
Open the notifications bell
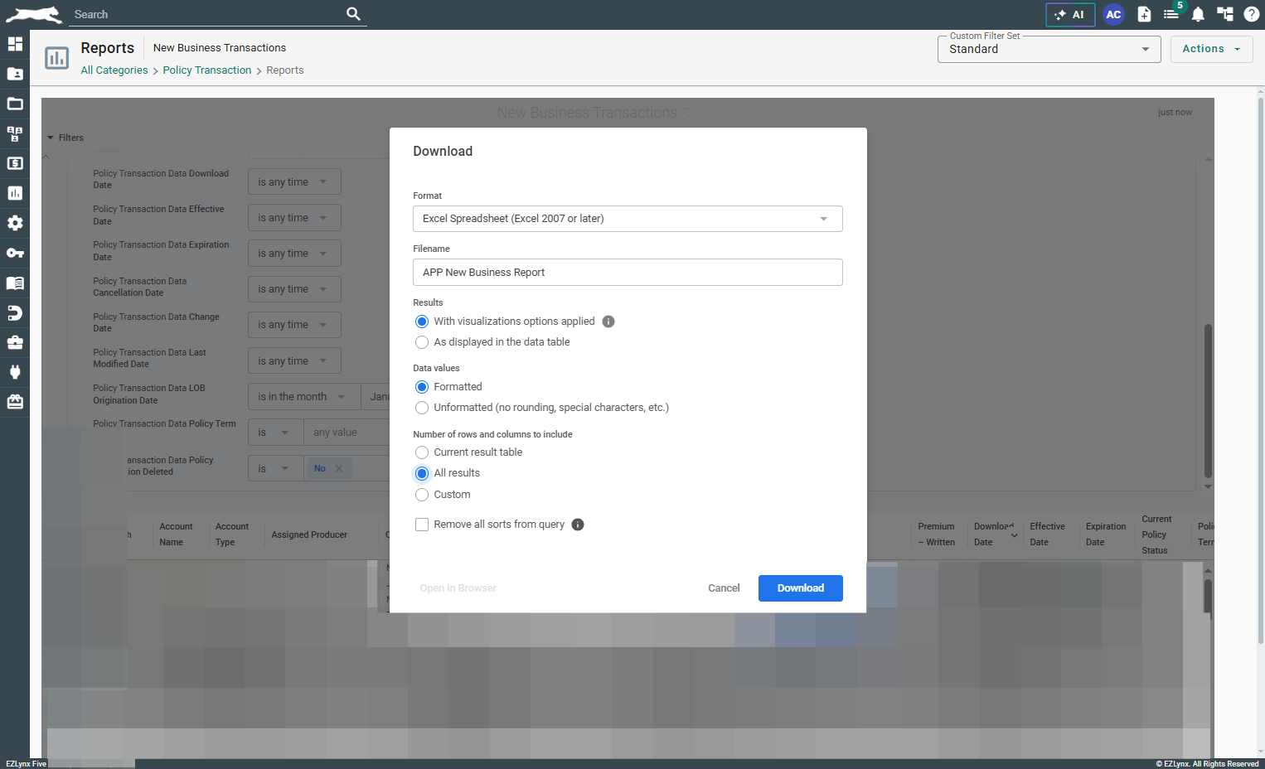[1198, 14]
